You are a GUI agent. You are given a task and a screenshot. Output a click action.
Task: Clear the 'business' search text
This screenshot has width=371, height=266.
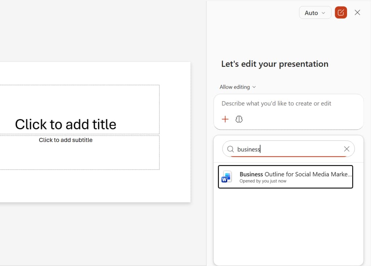click(347, 149)
